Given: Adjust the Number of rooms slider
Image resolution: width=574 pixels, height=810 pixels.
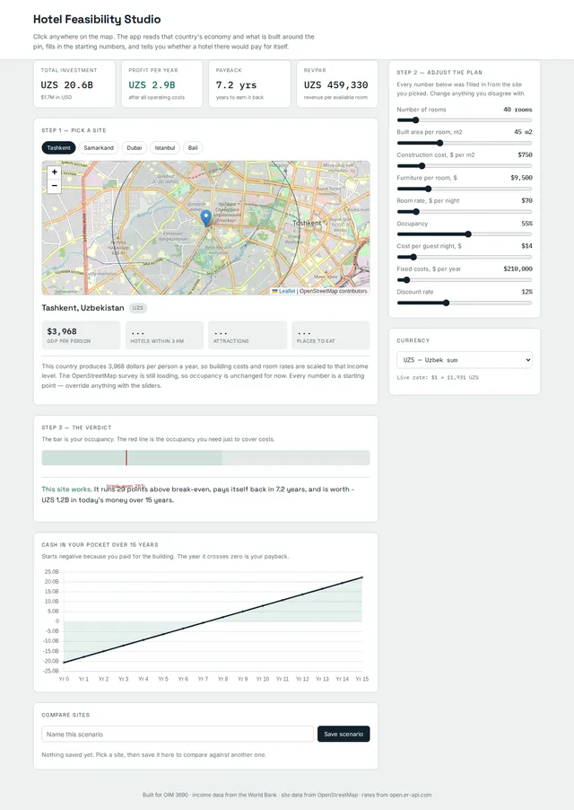Looking at the screenshot, I should (x=465, y=120).
